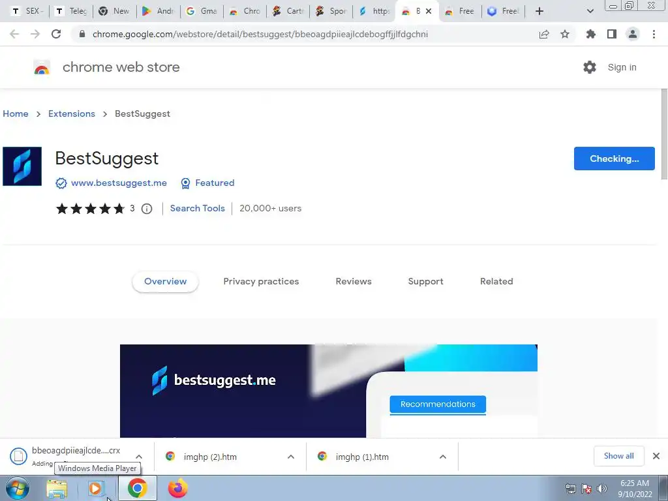
Task: Click the Featured badge icon
Action: [x=185, y=183]
